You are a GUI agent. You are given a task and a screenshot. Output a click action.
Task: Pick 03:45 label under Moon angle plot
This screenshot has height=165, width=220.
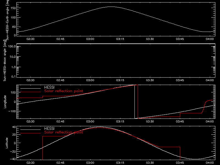pos(180,80)
